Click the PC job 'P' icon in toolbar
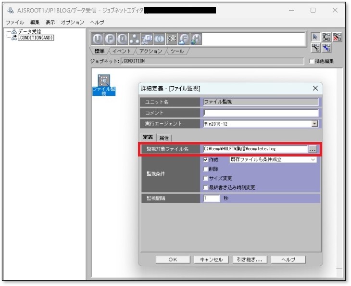 pyautogui.click(x=110, y=39)
